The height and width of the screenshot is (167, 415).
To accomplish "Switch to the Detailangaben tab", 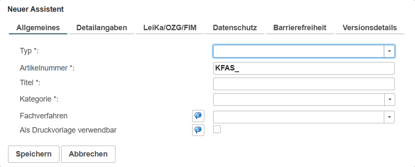I will 102,28.
